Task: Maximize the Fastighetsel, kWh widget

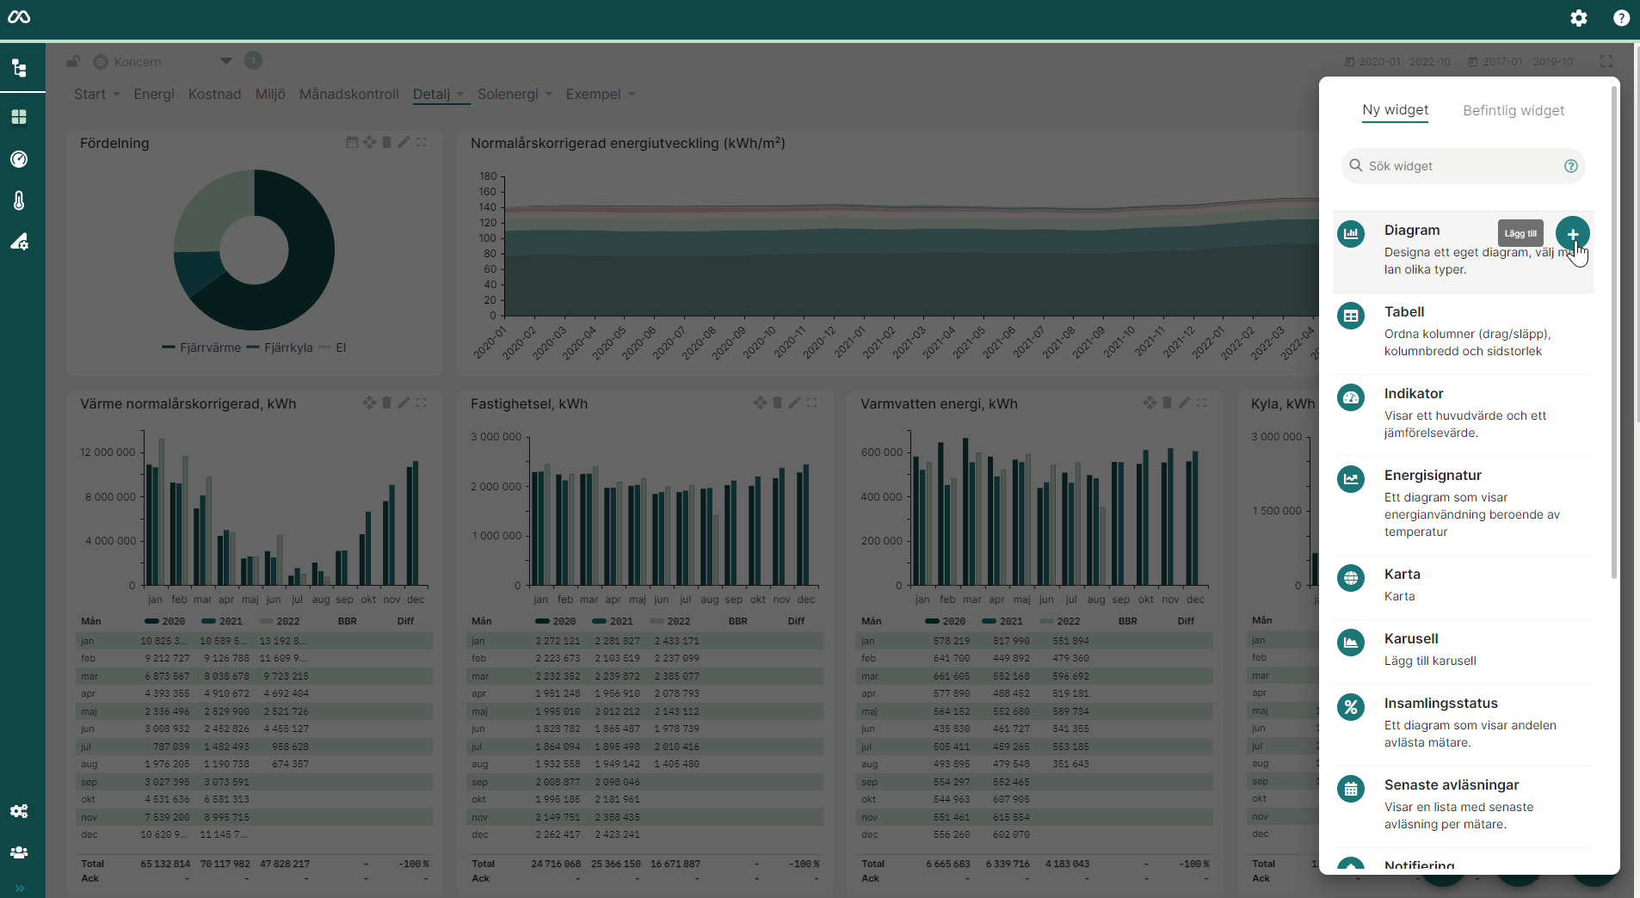Action: pyautogui.click(x=811, y=403)
